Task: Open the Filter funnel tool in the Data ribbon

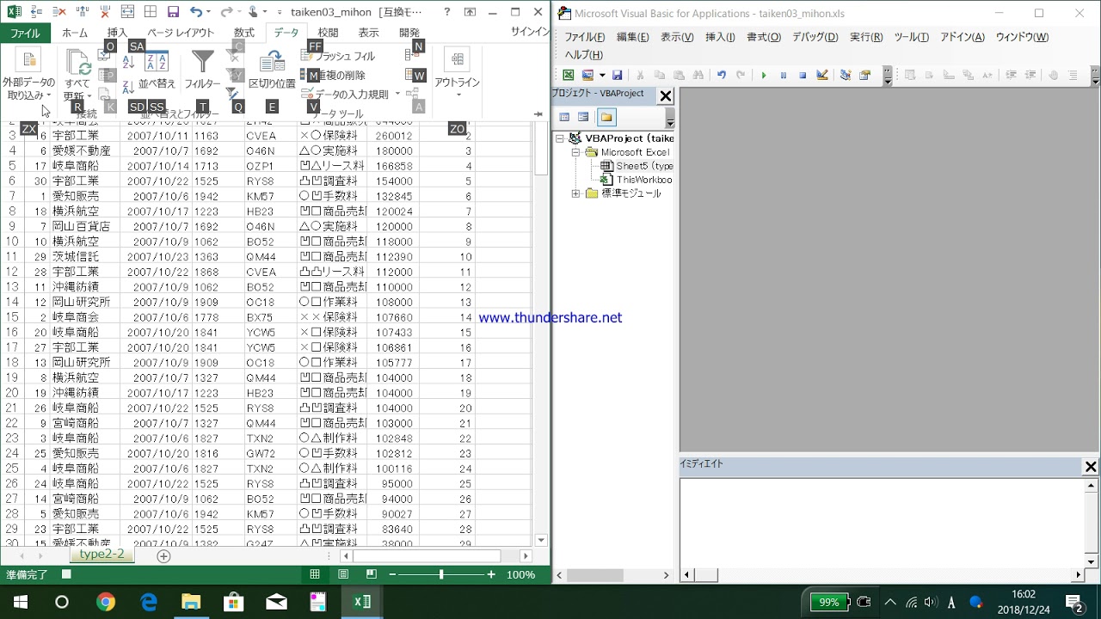Action: 202,69
